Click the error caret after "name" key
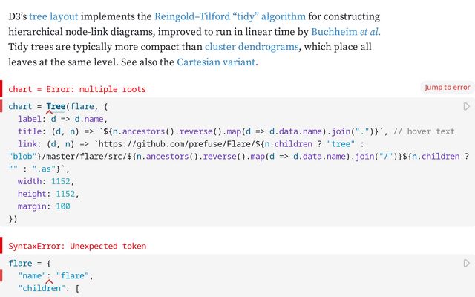Image resolution: width=475 pixels, height=297 pixels. (49, 281)
